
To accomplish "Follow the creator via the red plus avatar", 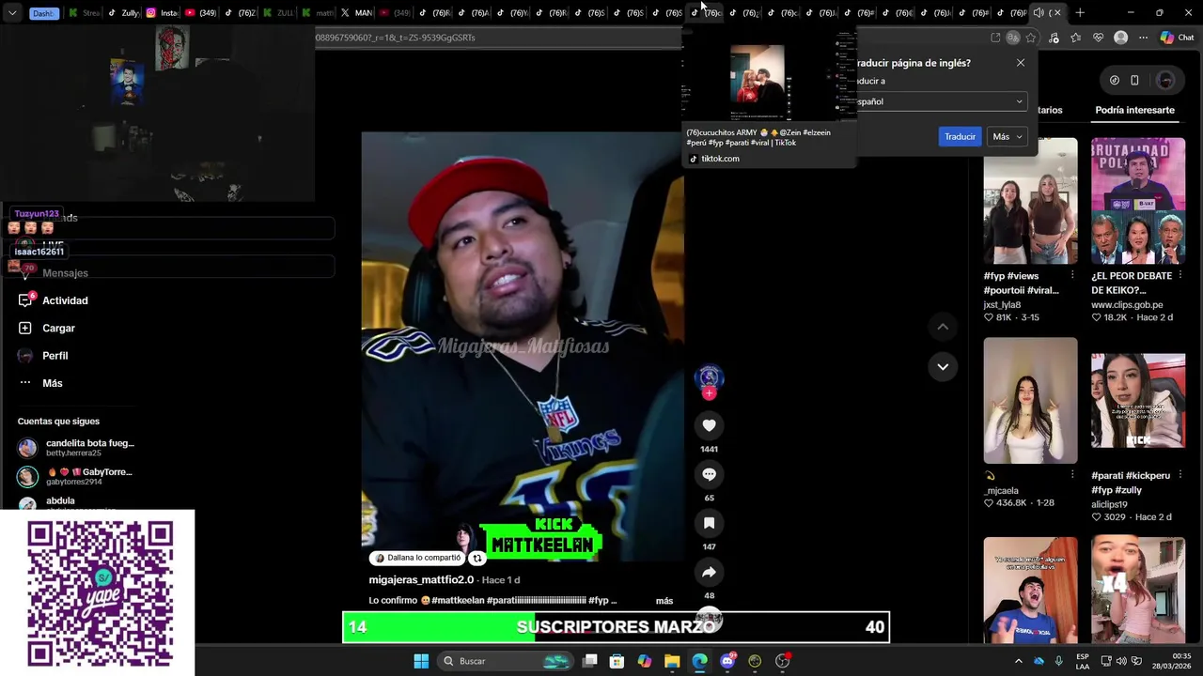I will click(x=709, y=393).
